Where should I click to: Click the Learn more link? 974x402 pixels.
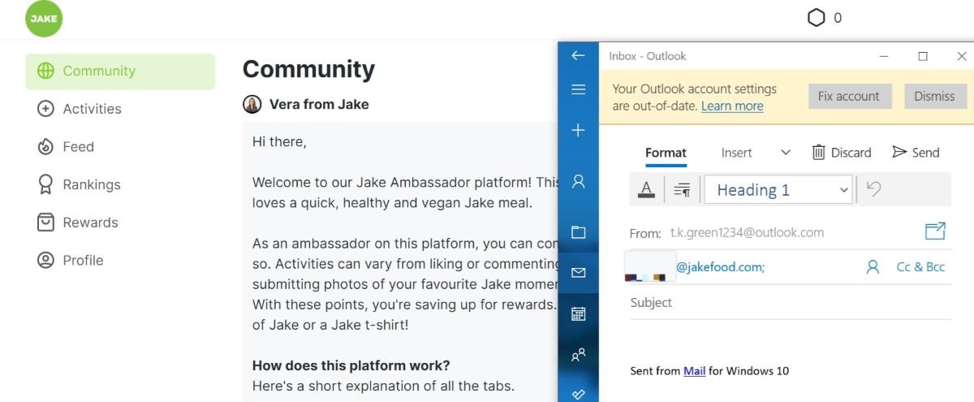(x=732, y=106)
